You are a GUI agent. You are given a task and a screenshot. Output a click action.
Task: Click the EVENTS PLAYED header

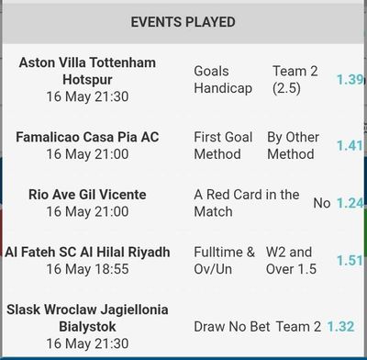coord(183,22)
